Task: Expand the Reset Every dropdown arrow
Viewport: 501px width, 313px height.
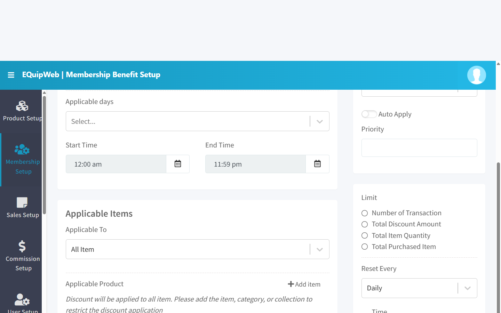Action: click(468, 288)
